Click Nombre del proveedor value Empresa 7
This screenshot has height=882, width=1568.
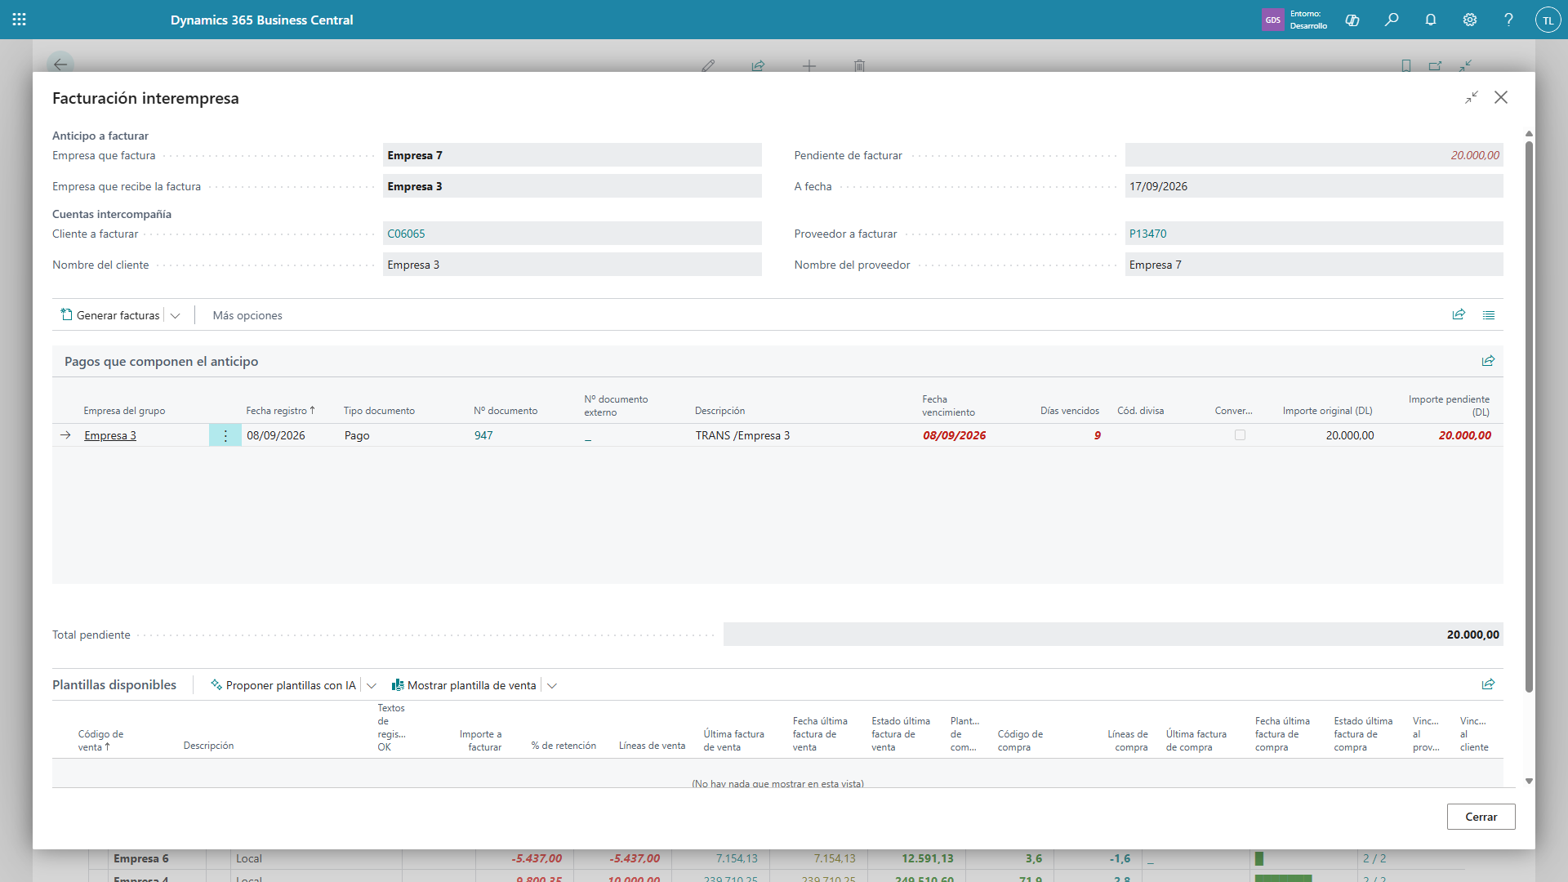coord(1313,265)
